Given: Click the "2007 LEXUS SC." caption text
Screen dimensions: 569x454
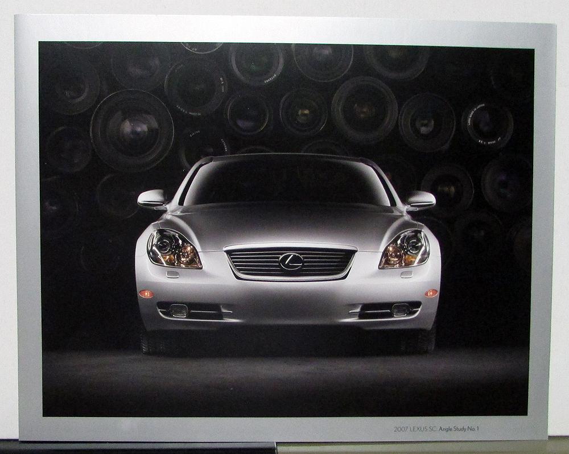Looking at the screenshot, I should [x=415, y=430].
